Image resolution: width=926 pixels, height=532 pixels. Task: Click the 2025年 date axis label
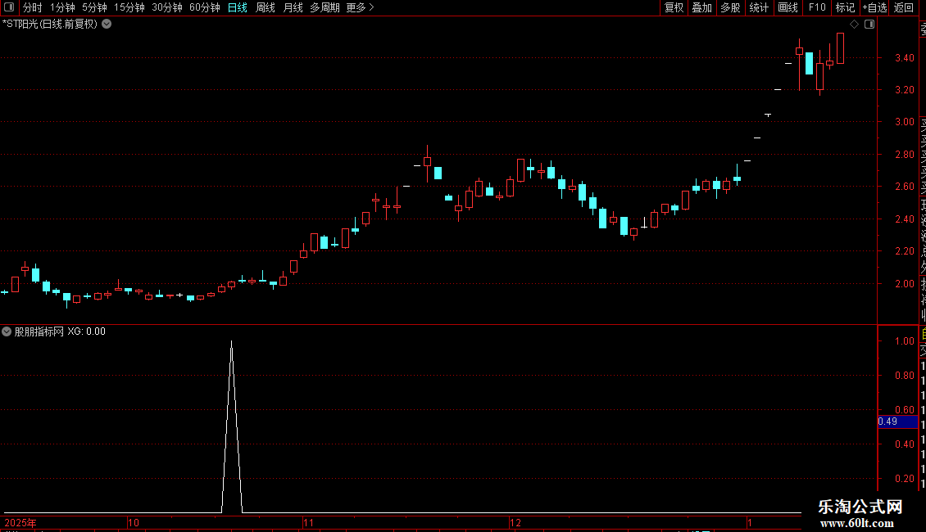[x=20, y=522]
